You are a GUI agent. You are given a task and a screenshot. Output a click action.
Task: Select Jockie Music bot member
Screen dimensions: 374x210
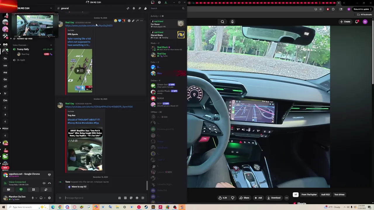coord(167,92)
